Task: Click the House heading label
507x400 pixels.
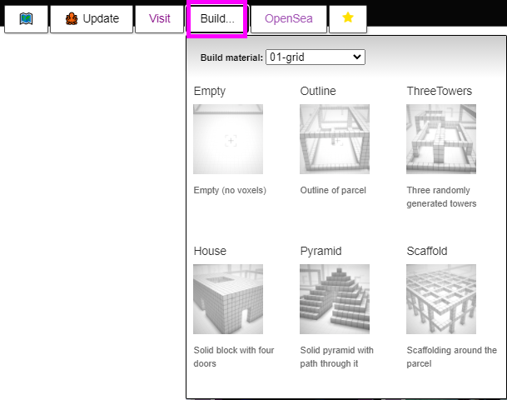Action: (x=210, y=251)
